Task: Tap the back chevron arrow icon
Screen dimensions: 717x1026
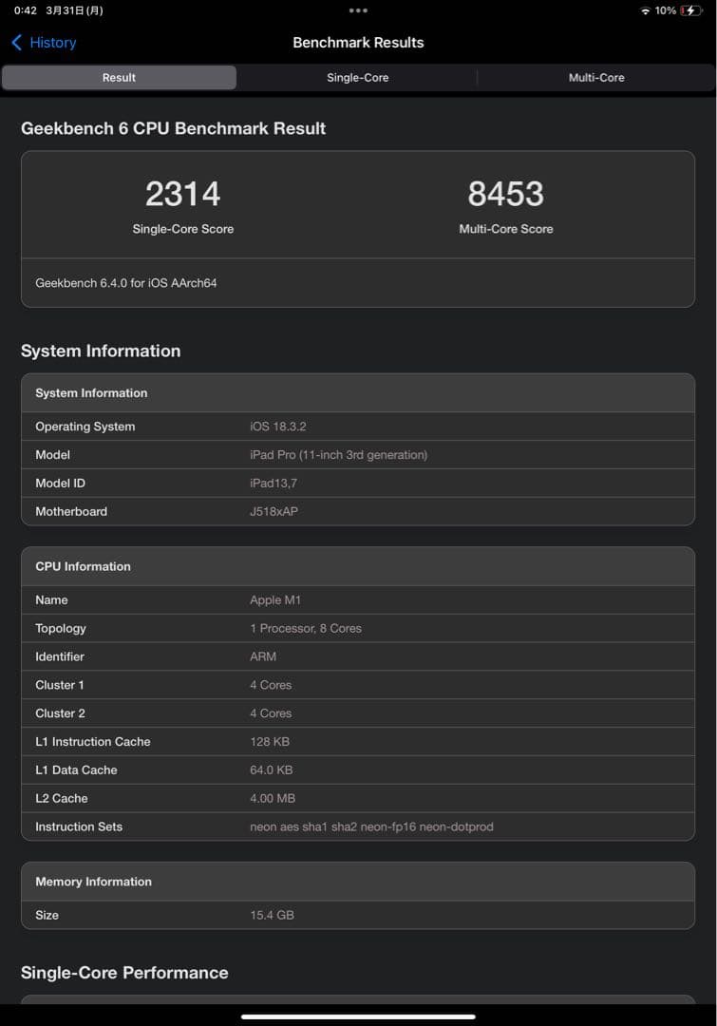Action: pyautogui.click(x=17, y=43)
